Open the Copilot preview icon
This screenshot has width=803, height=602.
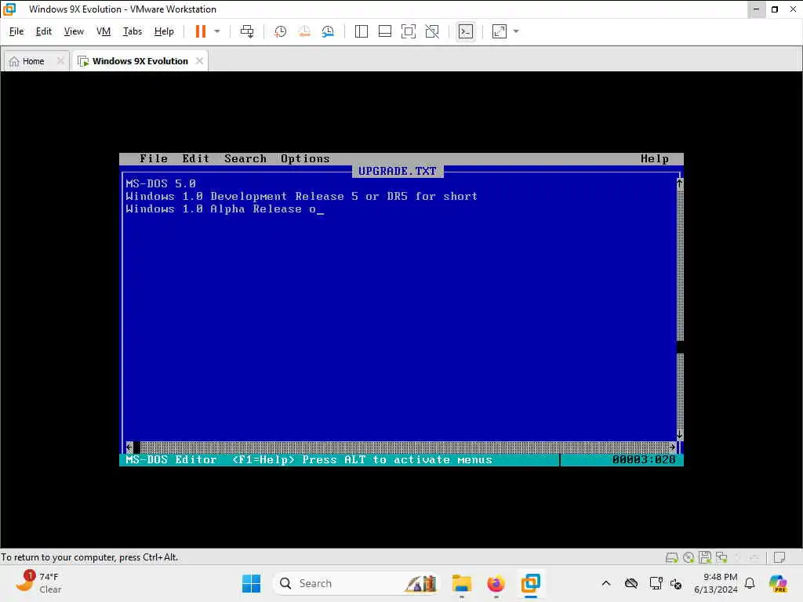(778, 583)
